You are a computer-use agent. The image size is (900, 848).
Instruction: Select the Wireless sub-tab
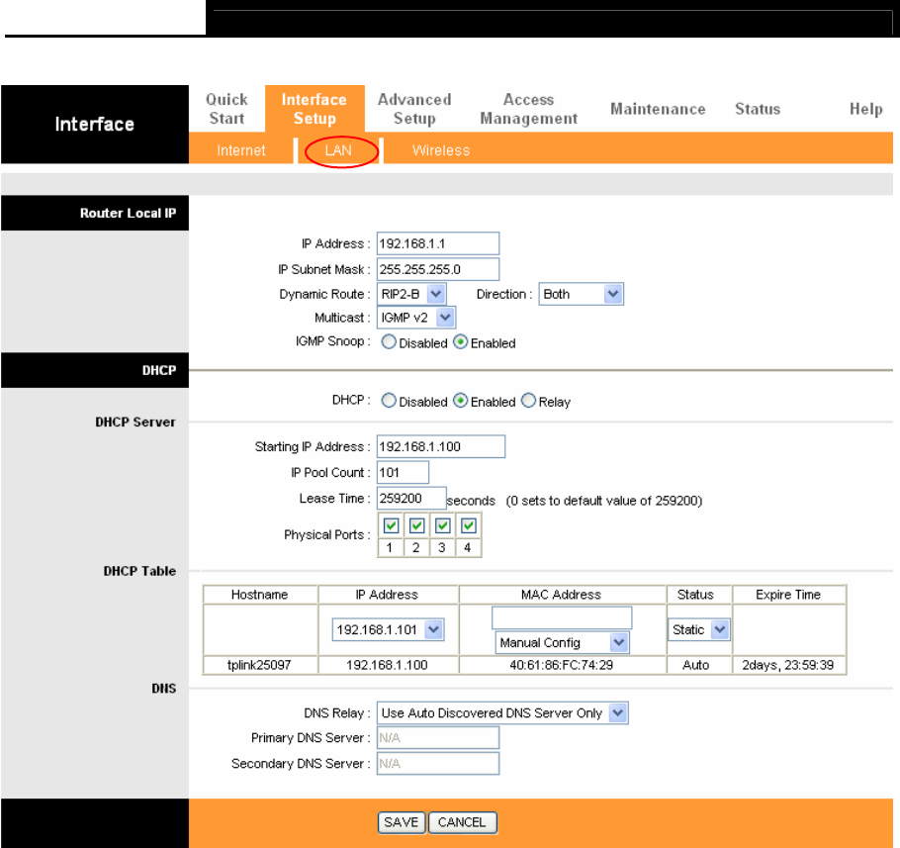pyautogui.click(x=441, y=151)
